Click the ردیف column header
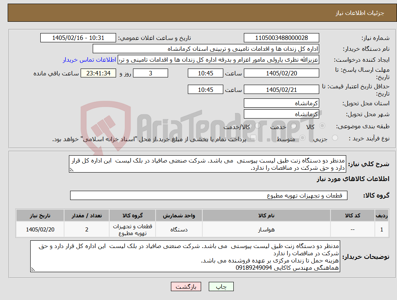The image size is (397, 300). pos(382,215)
